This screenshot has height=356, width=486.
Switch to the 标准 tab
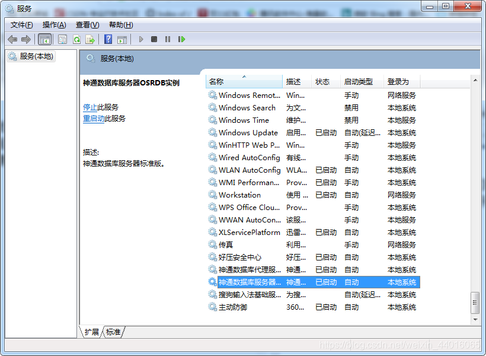[113, 332]
